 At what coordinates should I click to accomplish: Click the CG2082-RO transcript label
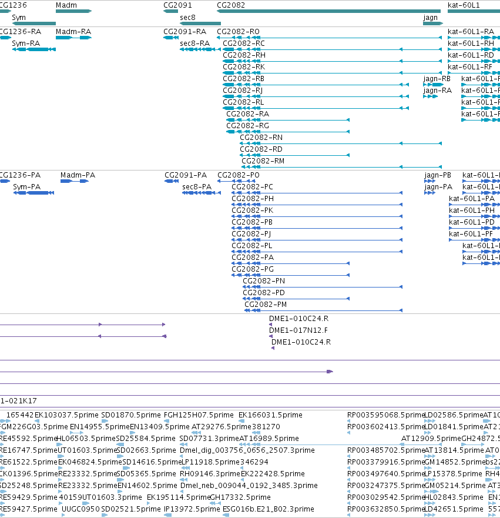(239, 32)
